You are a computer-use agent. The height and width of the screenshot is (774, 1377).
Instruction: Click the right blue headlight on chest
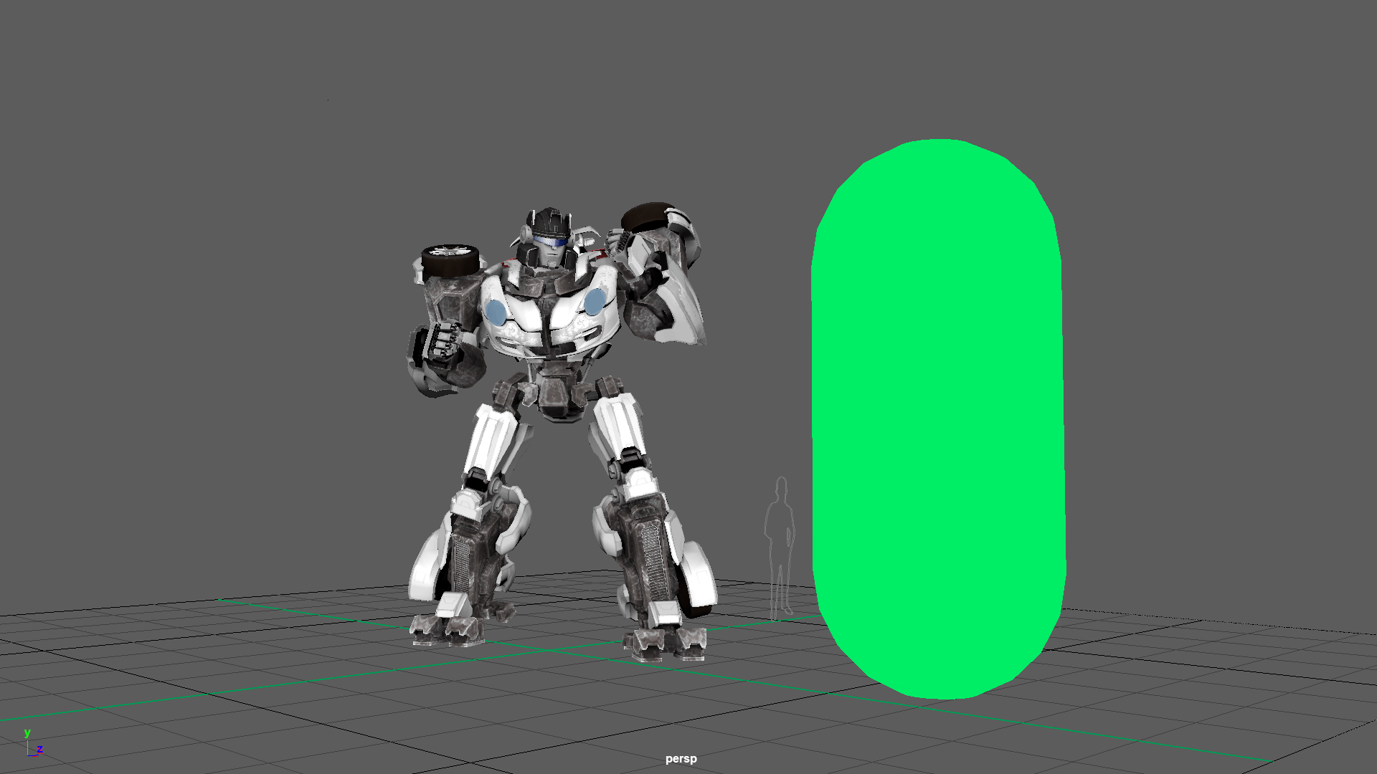tap(595, 302)
